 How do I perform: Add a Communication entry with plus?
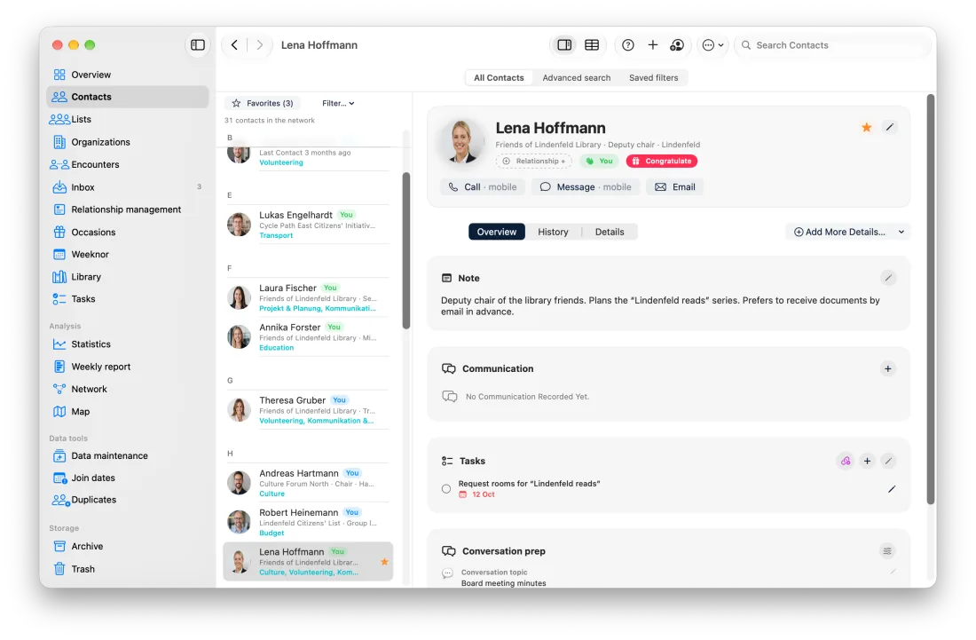coord(887,368)
